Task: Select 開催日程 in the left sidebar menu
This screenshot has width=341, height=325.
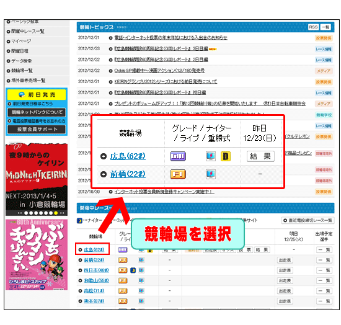Action: pos(20,51)
